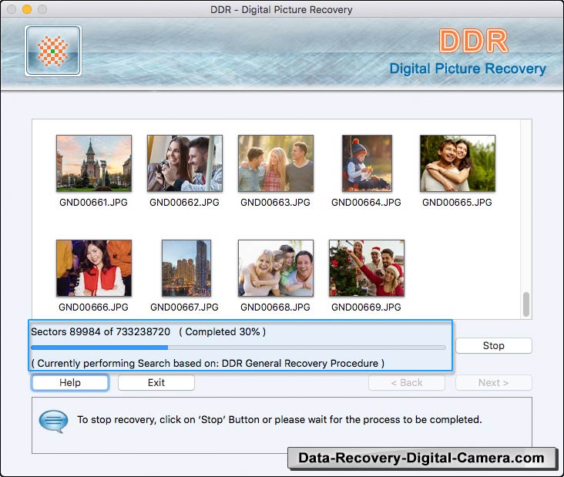This screenshot has width=564, height=477.
Task: Click the Stop button
Action: 493,346
